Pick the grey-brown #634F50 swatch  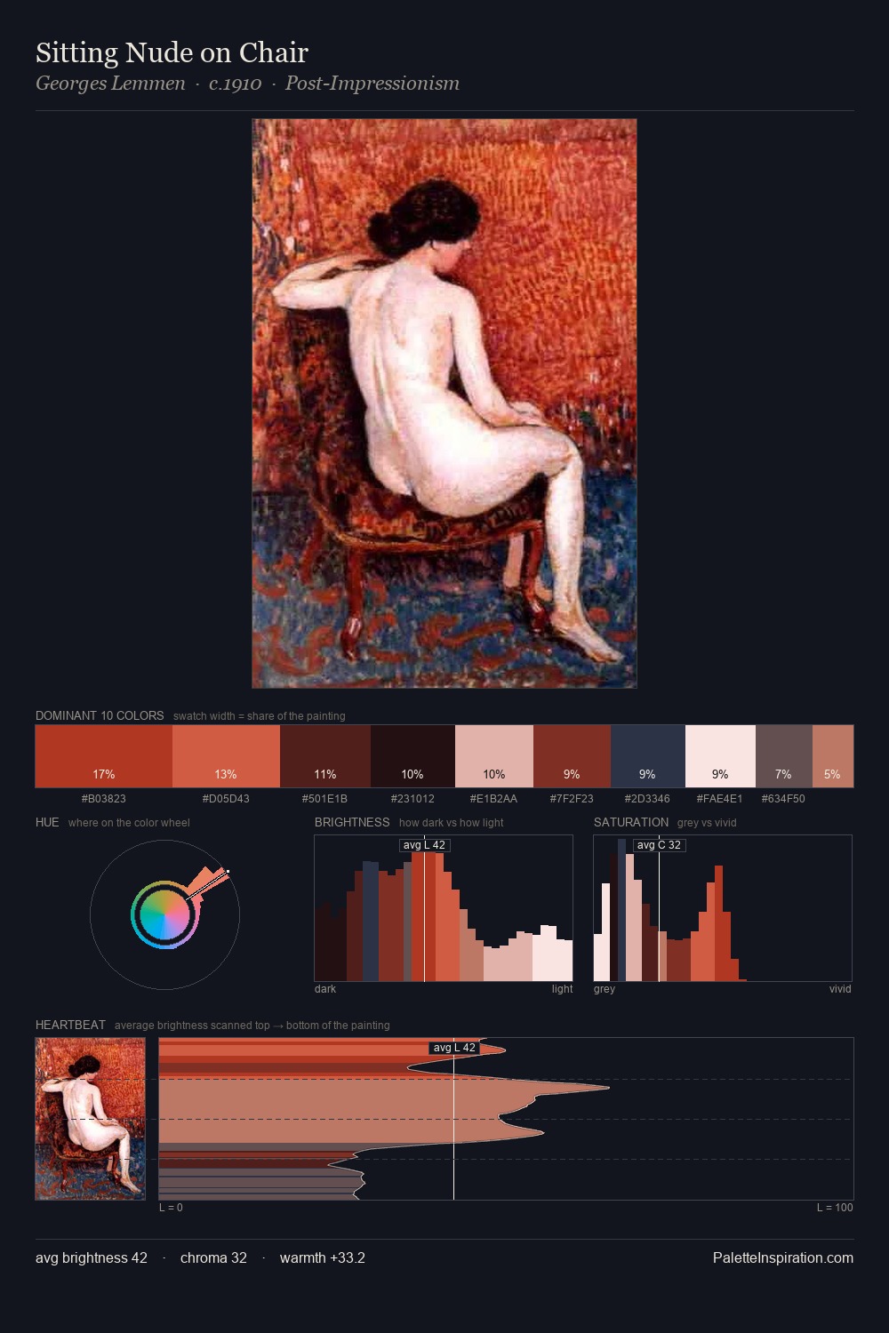coord(784,756)
